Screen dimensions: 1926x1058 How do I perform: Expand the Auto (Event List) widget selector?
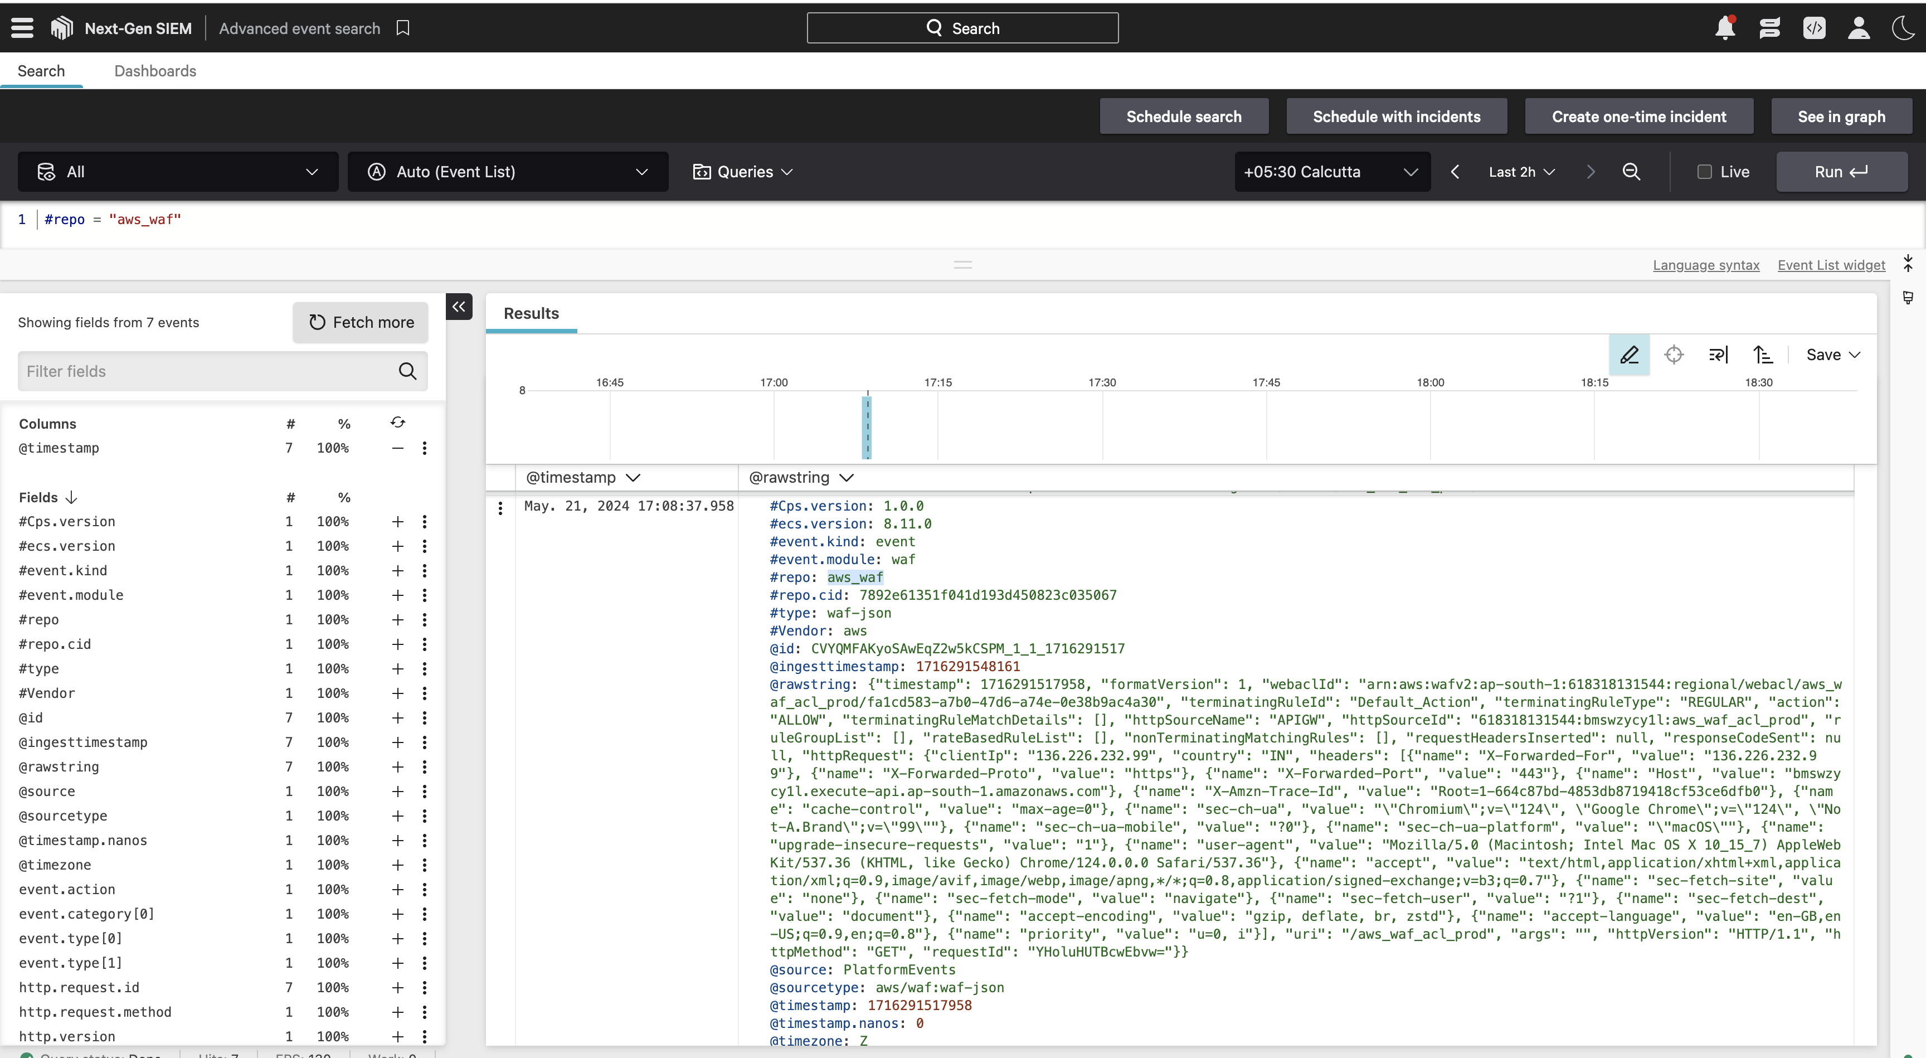click(508, 172)
